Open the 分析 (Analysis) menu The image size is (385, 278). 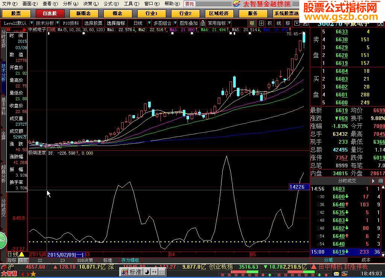point(70,4)
